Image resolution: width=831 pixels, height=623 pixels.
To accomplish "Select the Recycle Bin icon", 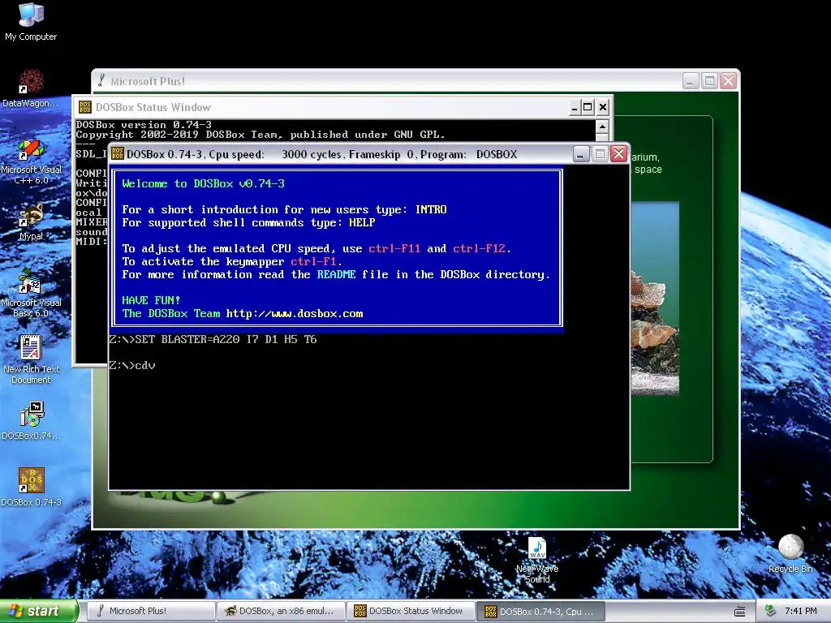I will [x=790, y=554].
